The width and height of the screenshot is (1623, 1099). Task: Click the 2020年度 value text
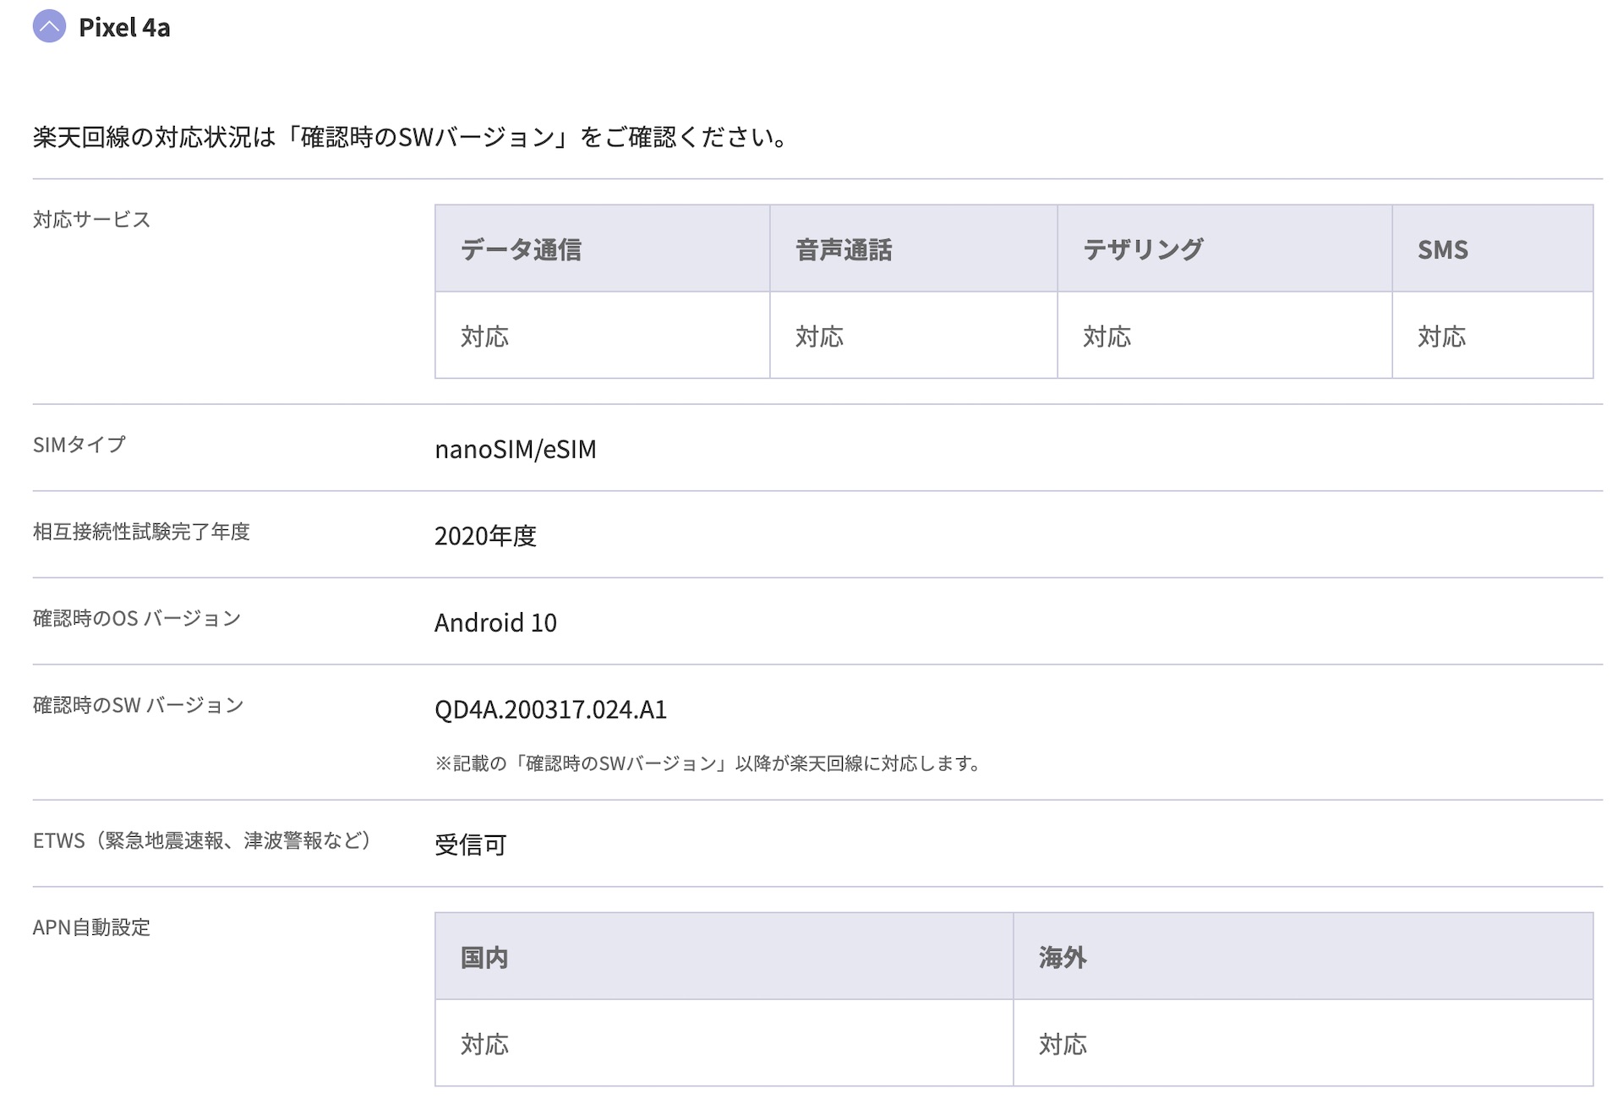pyautogui.click(x=485, y=535)
